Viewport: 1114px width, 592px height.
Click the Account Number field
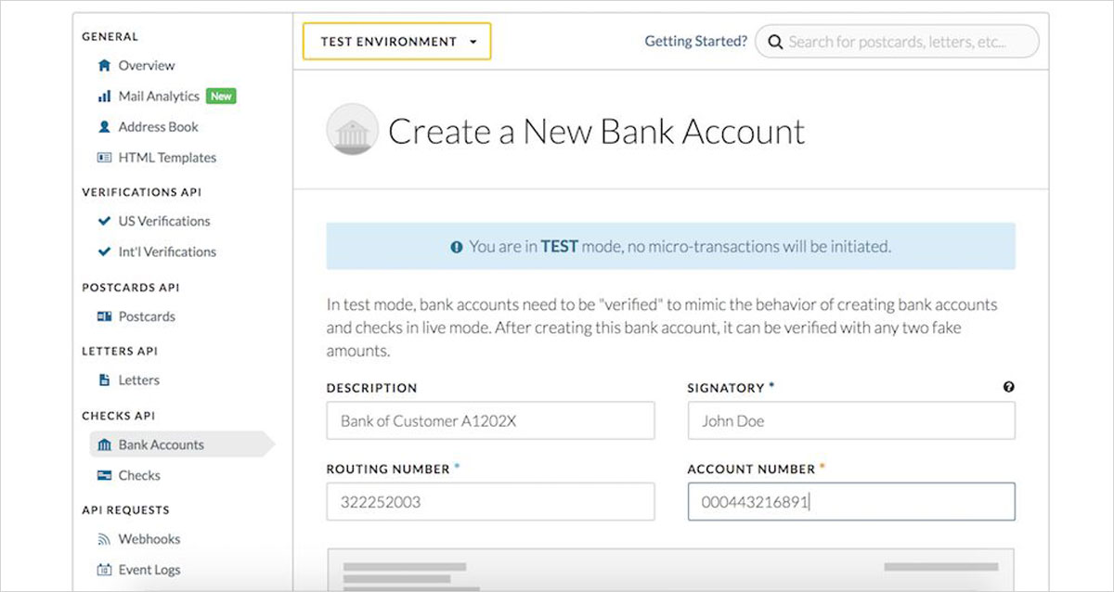pos(850,502)
